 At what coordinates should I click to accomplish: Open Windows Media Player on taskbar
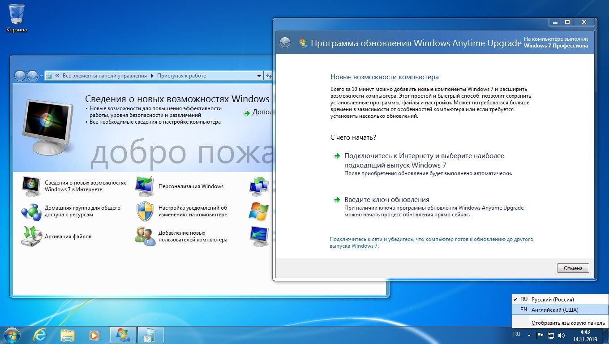[x=94, y=335]
